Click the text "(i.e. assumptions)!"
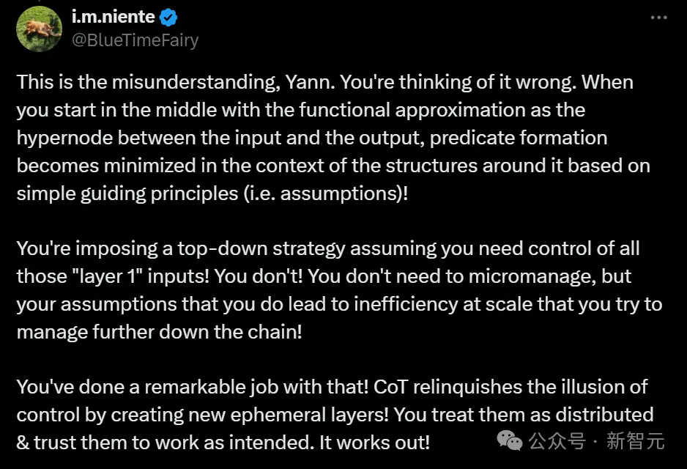687x469 pixels. click(x=325, y=193)
